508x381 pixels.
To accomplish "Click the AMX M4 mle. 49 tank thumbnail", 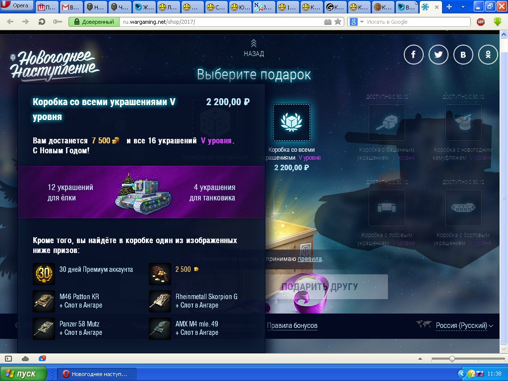I will (160, 328).
